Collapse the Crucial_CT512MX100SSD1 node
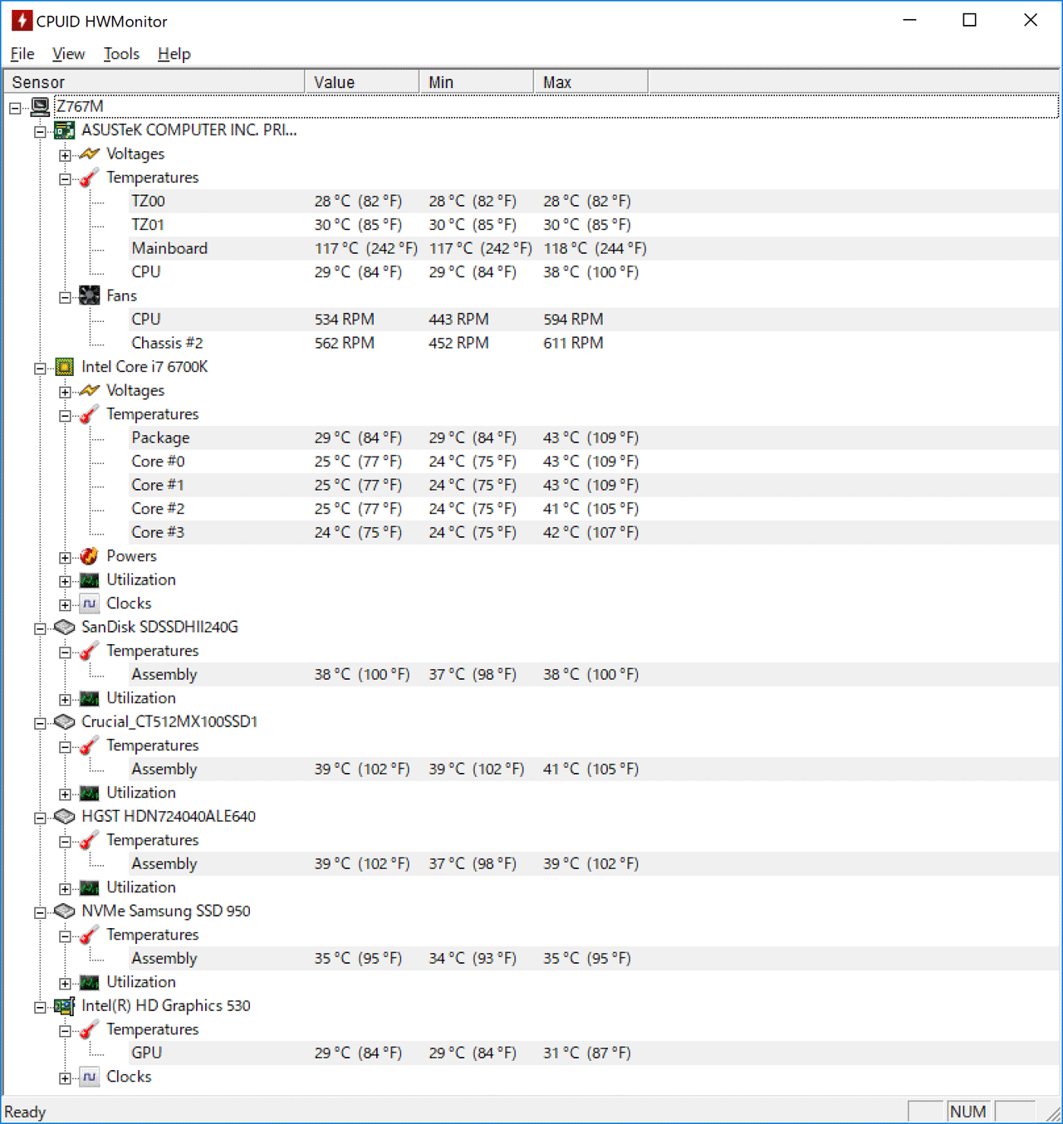 (40, 723)
